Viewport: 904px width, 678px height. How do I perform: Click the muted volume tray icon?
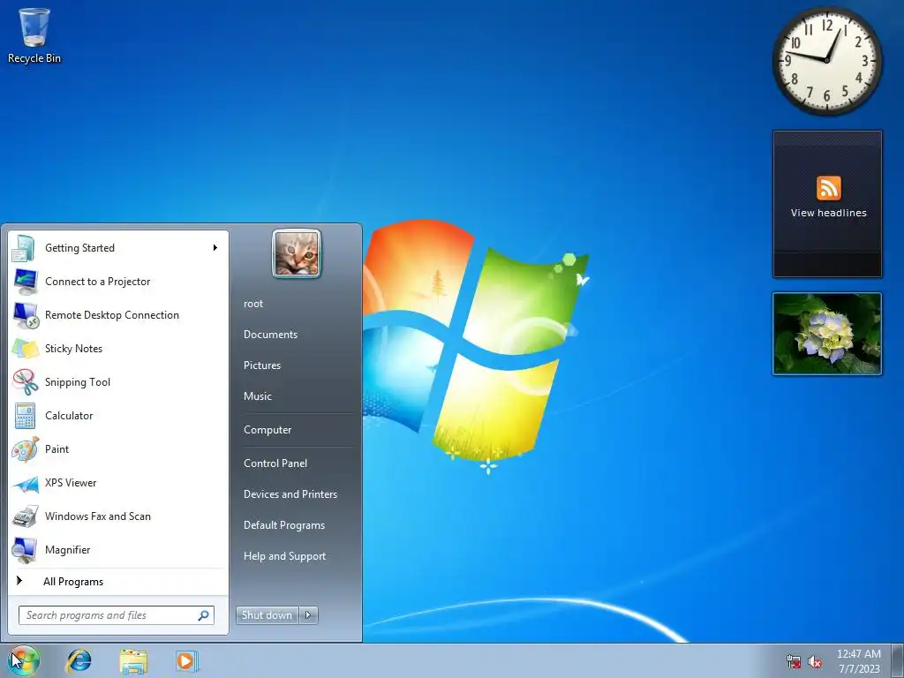[x=815, y=661]
